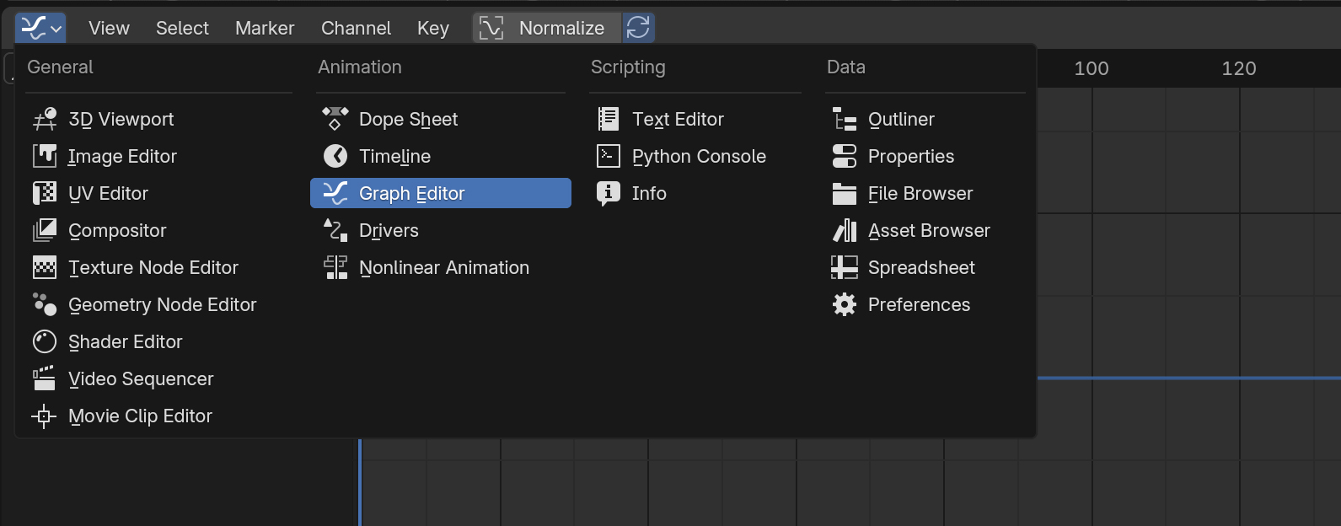The width and height of the screenshot is (1341, 526).
Task: Toggle Normalize curve display
Action: [x=547, y=28]
